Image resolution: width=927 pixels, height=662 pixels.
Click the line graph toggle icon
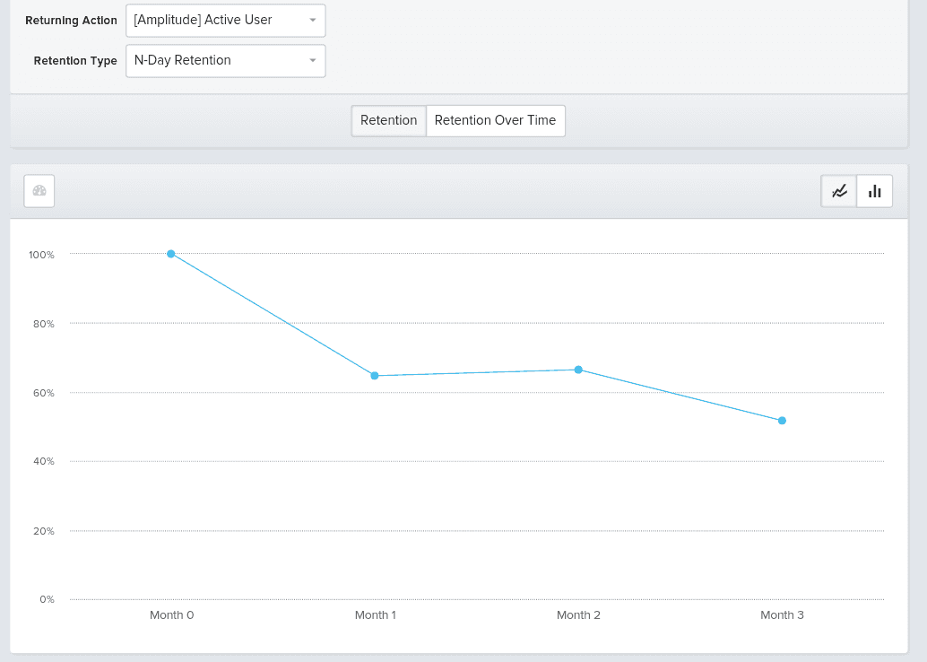838,190
